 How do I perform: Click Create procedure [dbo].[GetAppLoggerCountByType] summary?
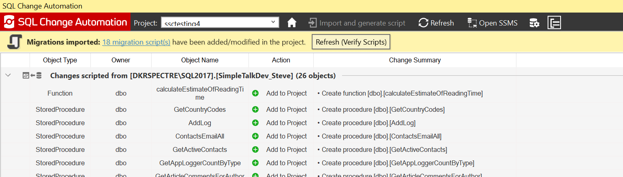tap(396, 163)
